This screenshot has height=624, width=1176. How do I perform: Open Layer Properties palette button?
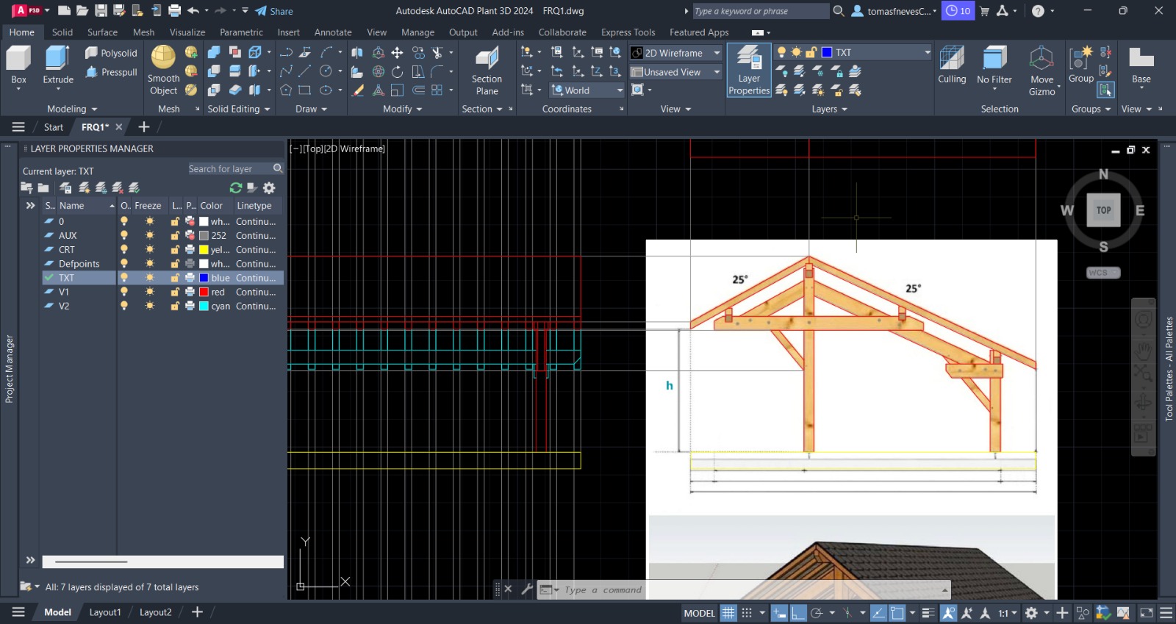[x=749, y=70]
